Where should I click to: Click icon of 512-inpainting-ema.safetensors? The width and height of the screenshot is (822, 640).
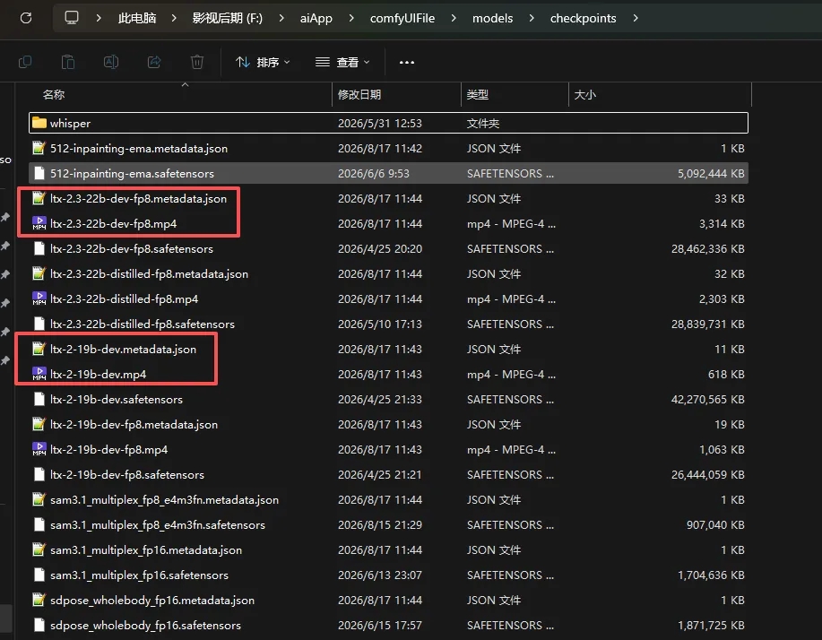pos(39,174)
